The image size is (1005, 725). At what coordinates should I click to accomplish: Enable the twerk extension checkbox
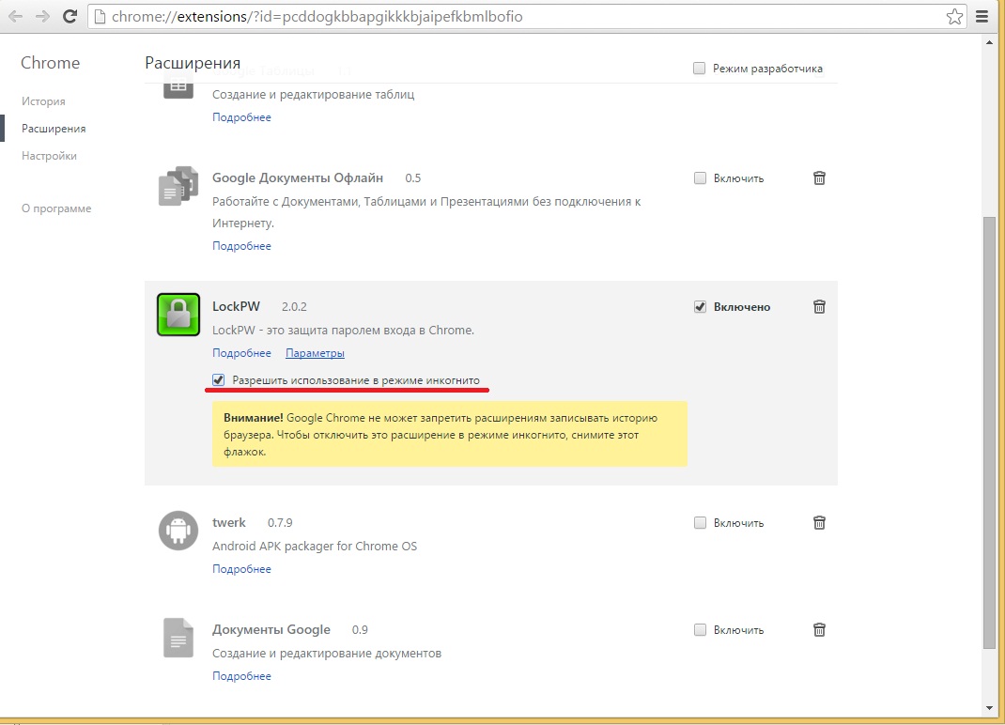tap(700, 523)
